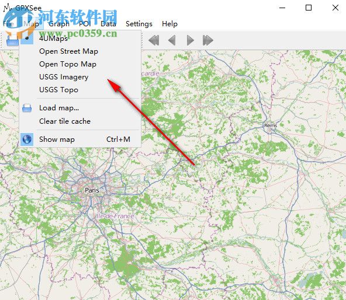Open the Help menu
This screenshot has width=346, height=300.
[169, 23]
